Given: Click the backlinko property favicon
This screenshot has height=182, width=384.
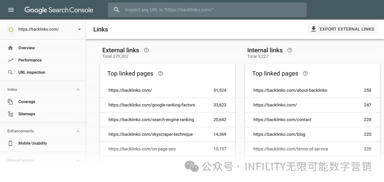Looking at the screenshot, I should pos(11,29).
